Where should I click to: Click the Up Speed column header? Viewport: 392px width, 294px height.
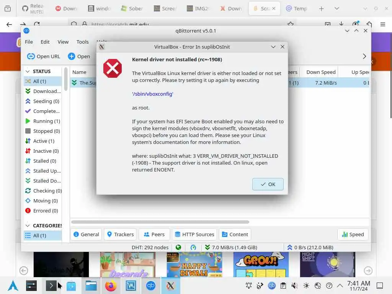(360, 72)
